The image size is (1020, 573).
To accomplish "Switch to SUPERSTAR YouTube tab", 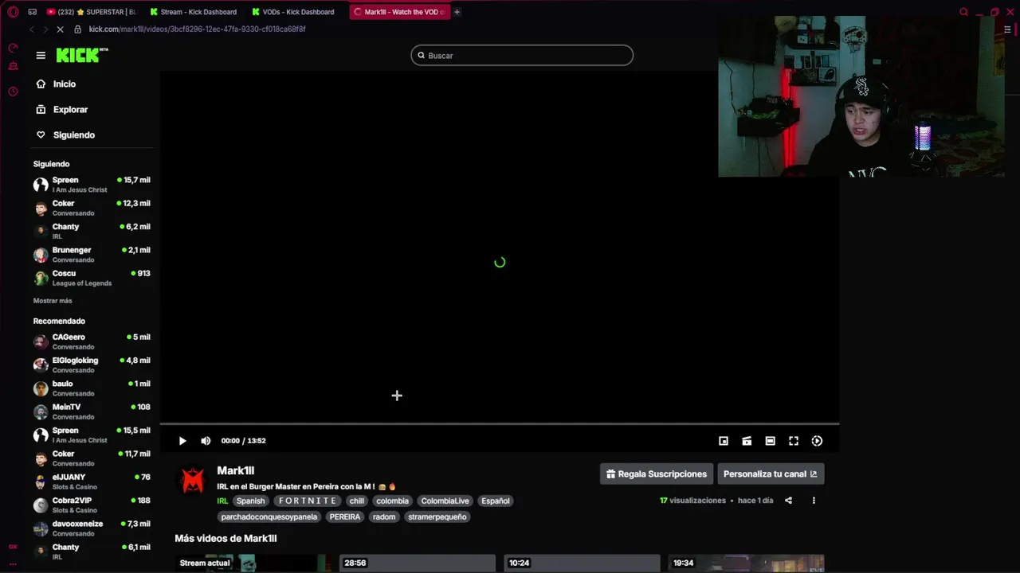I will 92,12.
